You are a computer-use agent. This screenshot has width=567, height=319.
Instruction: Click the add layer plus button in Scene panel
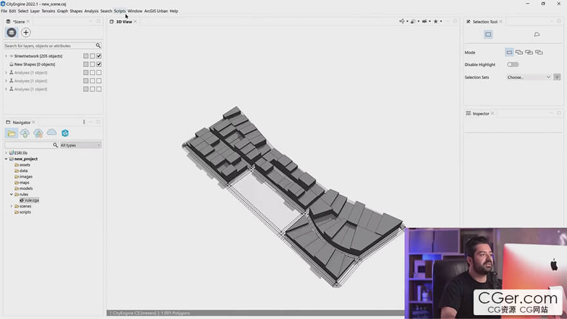(26, 32)
